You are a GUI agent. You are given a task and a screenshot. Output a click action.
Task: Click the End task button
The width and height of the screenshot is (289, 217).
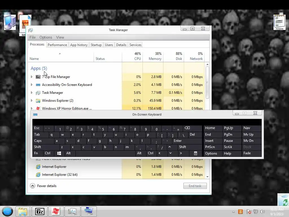[x=195, y=186]
